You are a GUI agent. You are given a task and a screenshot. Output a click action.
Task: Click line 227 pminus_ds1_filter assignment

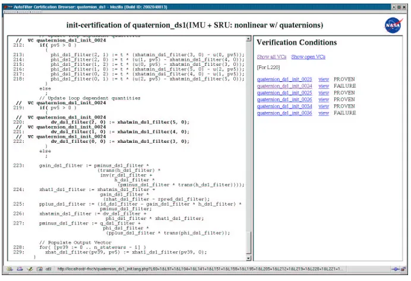pos(134,228)
